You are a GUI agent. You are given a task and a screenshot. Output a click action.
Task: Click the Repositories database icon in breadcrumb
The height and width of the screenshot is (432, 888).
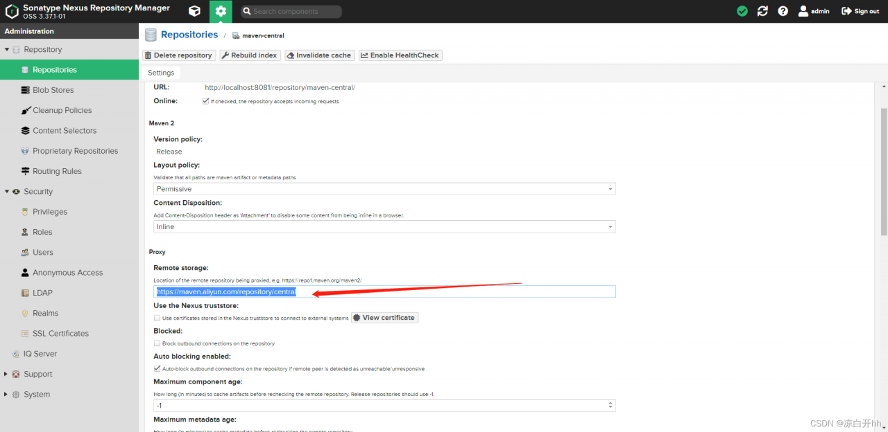[x=151, y=35]
